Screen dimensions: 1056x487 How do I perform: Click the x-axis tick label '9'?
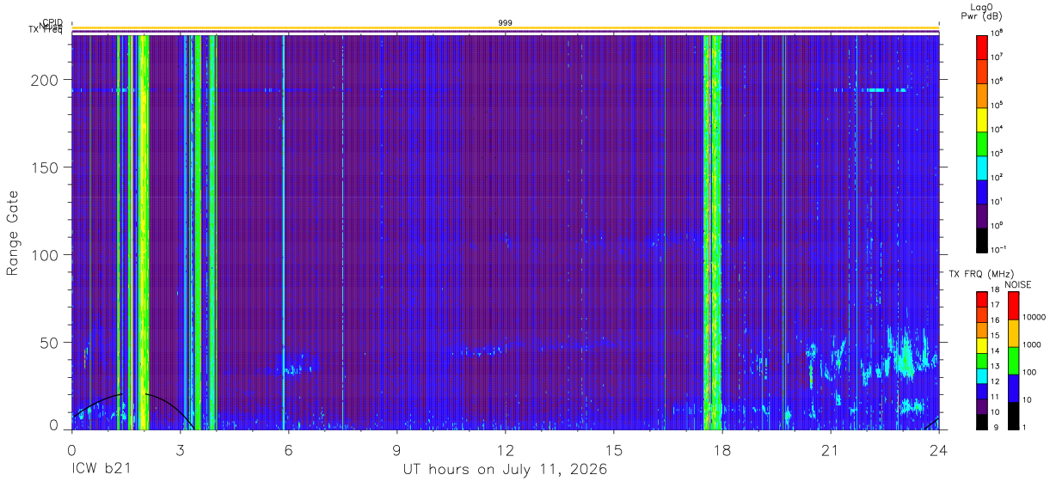coord(397,450)
